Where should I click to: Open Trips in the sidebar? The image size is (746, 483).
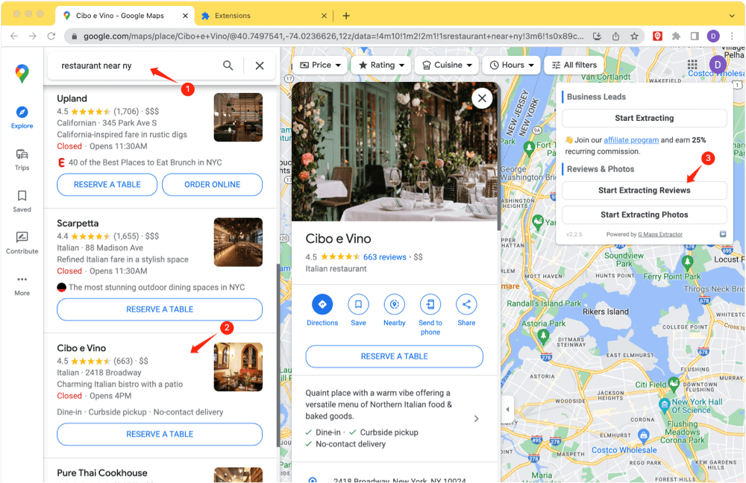pyautogui.click(x=22, y=160)
